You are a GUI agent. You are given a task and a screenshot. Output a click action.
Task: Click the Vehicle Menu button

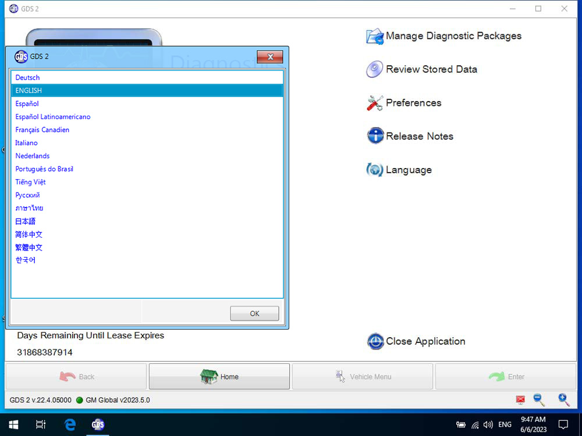363,377
